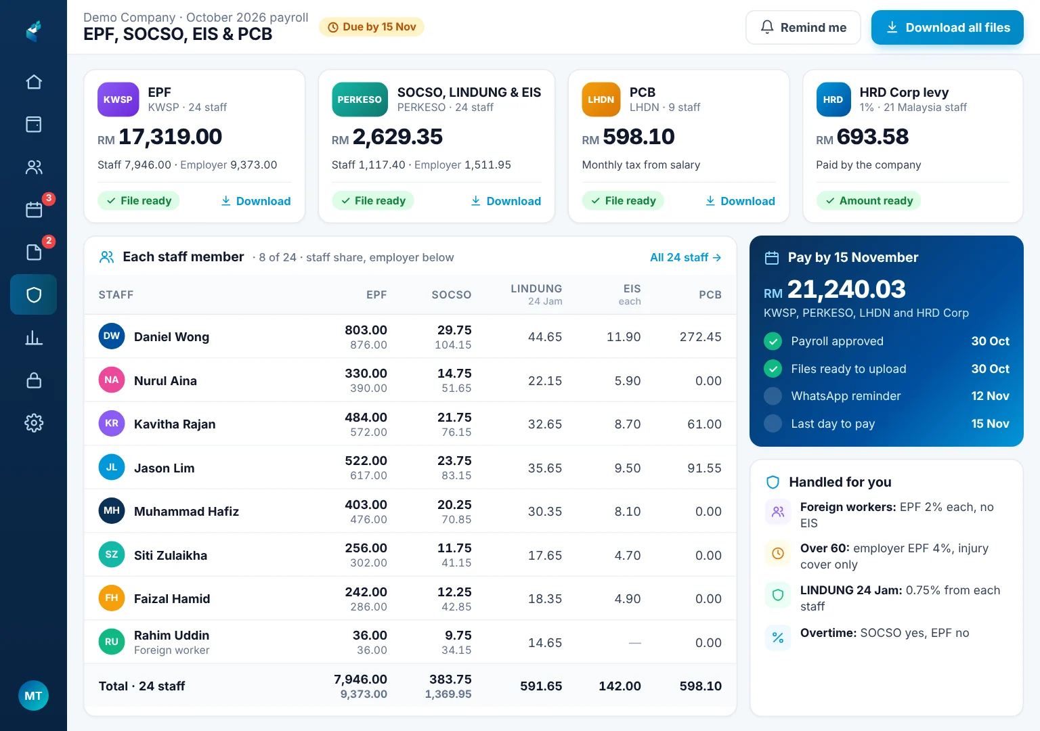Select the shield statutory icon in sidebar
Image resolution: width=1040 pixels, height=731 pixels.
tap(34, 294)
